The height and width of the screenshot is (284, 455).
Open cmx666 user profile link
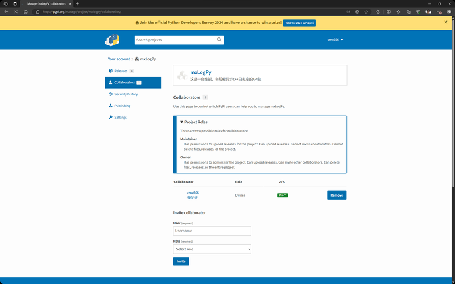coord(193,193)
